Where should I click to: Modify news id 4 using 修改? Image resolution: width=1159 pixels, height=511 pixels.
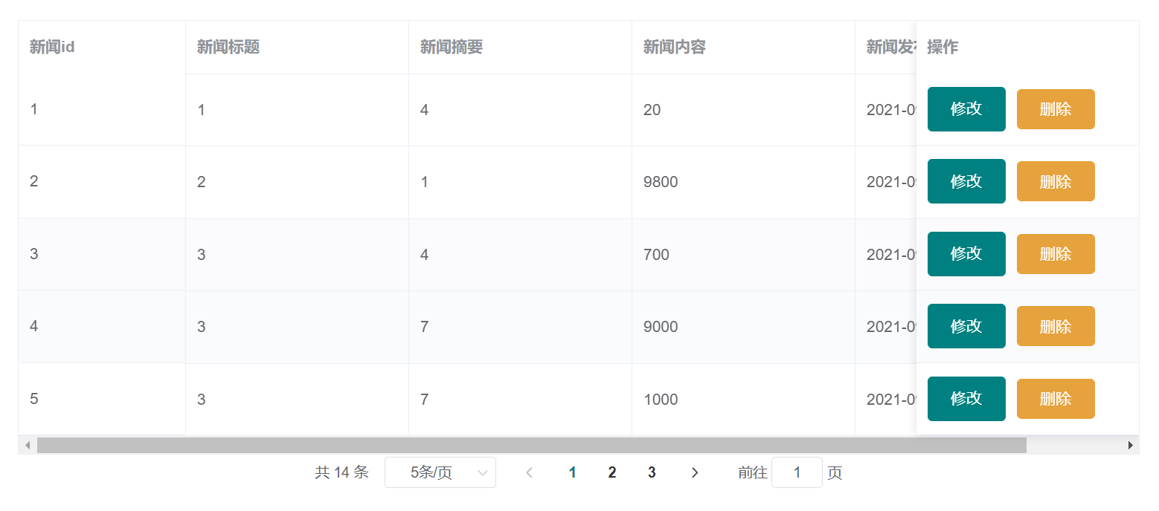(x=966, y=326)
